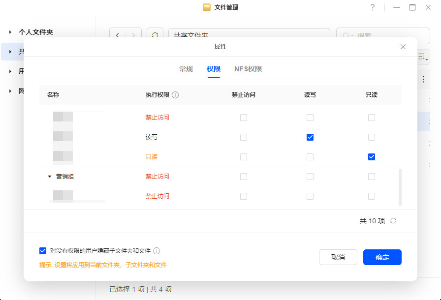Uncheck 对没有权限的用户隐藏子文件夹和文件 checkbox
Screen dimensions: 441x300
coord(43,251)
